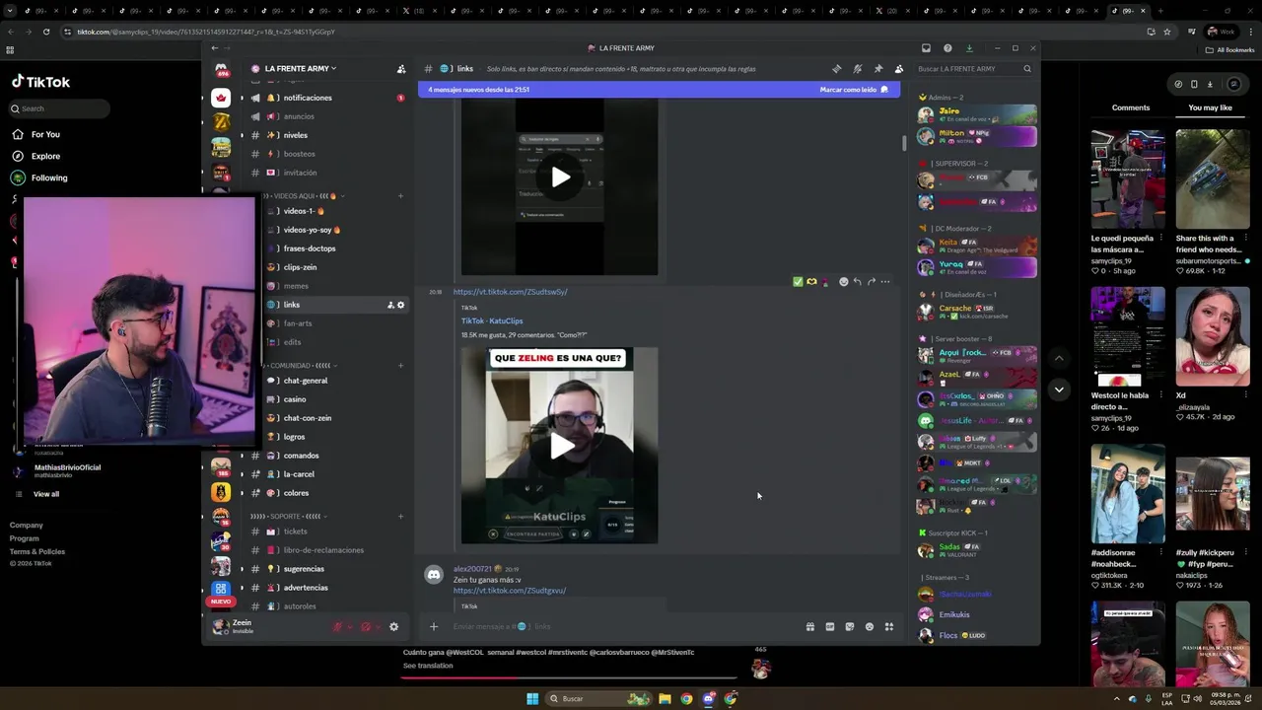Open TikTok · KatuClips embed title

[x=492, y=320]
